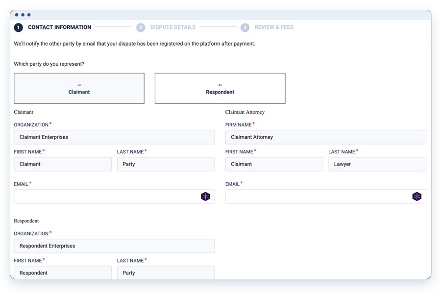
Task: Click the 'FIRM NAME' label
Action: (x=238, y=124)
